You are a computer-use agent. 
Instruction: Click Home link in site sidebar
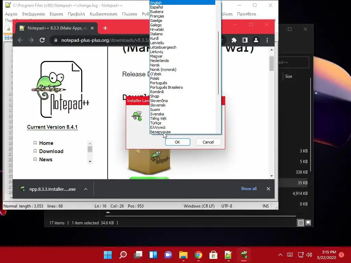tap(46, 143)
